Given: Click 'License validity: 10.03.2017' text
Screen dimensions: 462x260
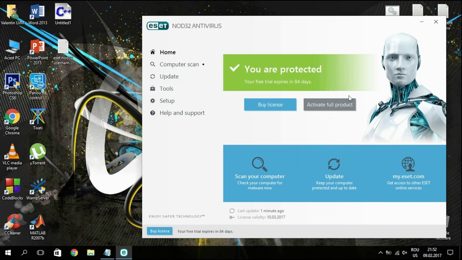Looking at the screenshot, I should click(x=261, y=217).
